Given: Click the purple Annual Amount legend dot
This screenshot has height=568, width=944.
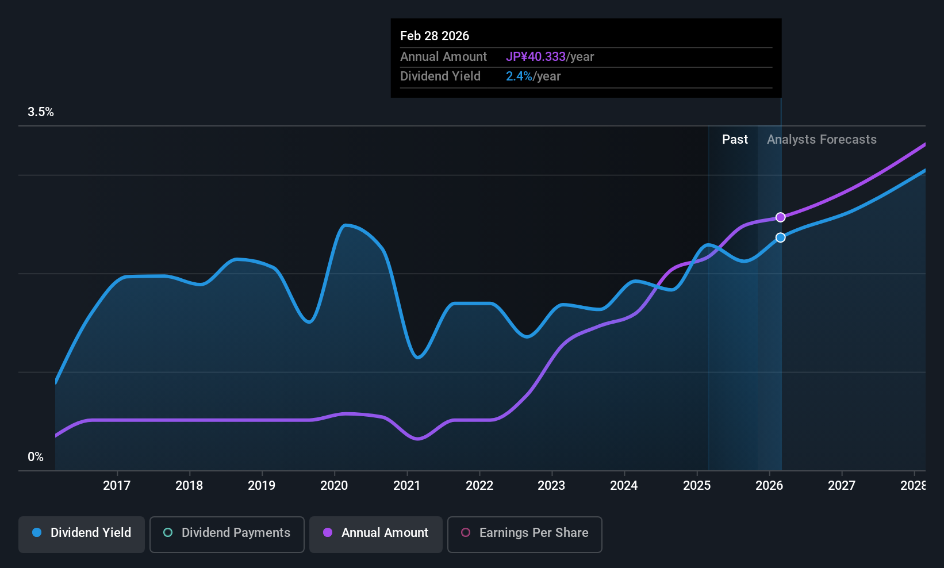Looking at the screenshot, I should (328, 532).
